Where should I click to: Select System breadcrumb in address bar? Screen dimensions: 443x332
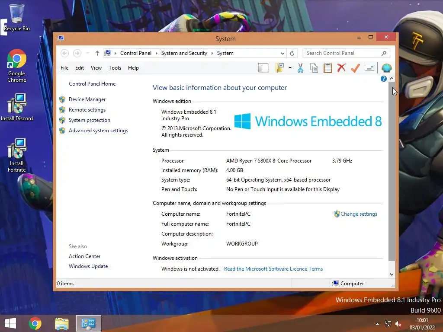tap(225, 53)
